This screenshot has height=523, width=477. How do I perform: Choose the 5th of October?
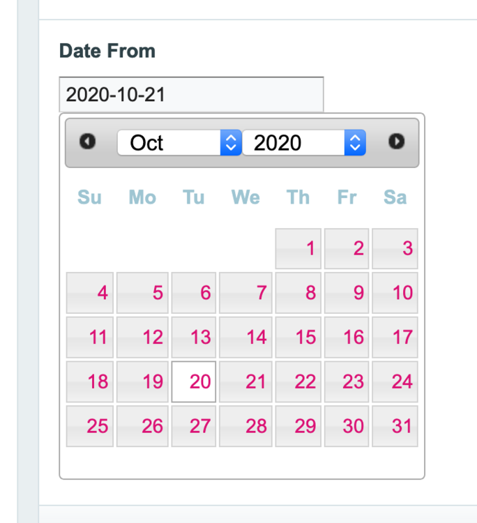click(142, 293)
